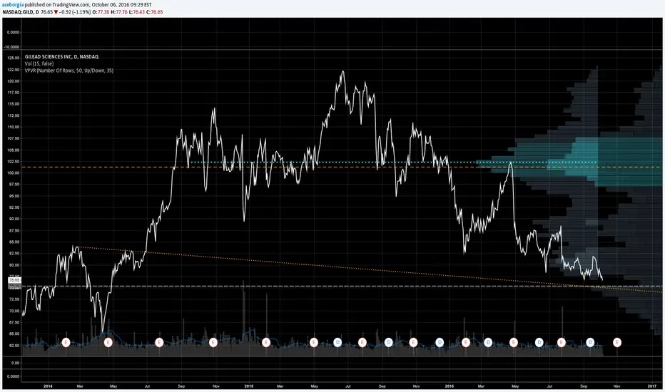Open the aceborgia author profile link
Viewport: 665px width, 392px height.
coord(13,5)
